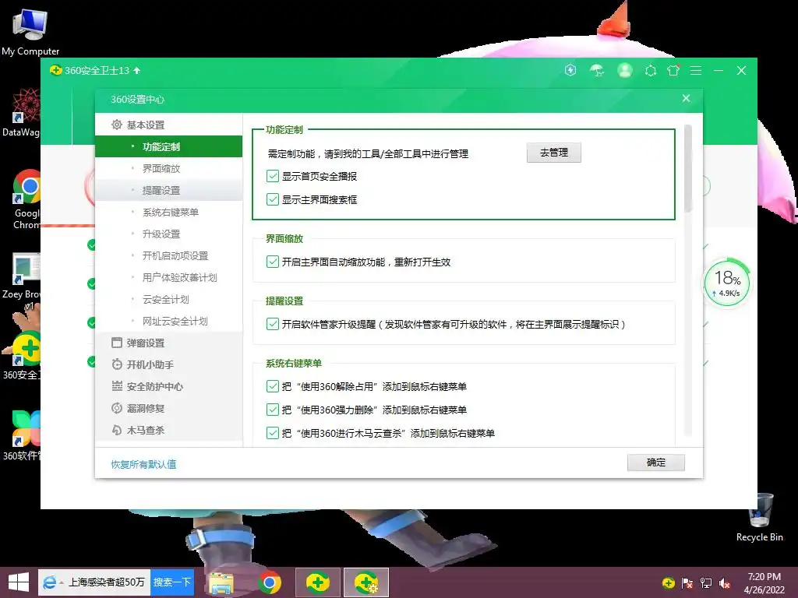The height and width of the screenshot is (598, 798).
Task: Select 功能定制 in the sidebar
Action: (168, 146)
